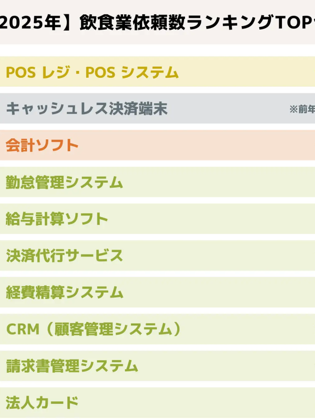Click the CRM abbreviation text
Image resolution: width=315 pixels, height=420 pixels.
[x=22, y=329]
